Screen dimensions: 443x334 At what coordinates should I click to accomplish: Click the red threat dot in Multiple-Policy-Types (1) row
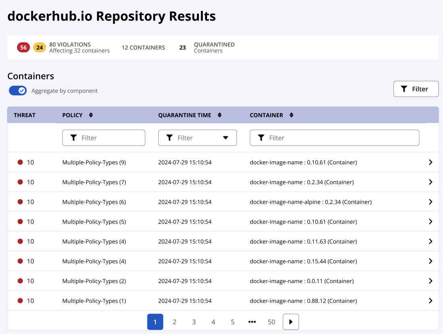pos(20,301)
